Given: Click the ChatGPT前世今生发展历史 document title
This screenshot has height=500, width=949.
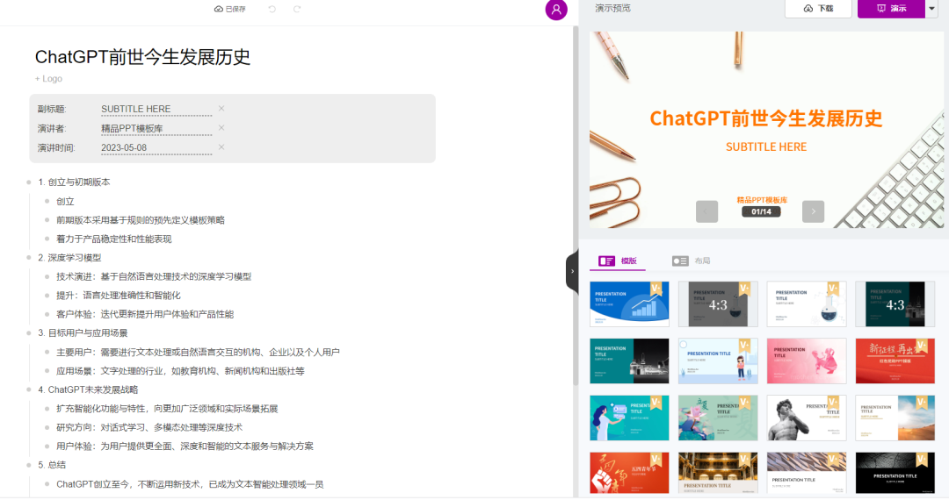Looking at the screenshot, I should [143, 57].
